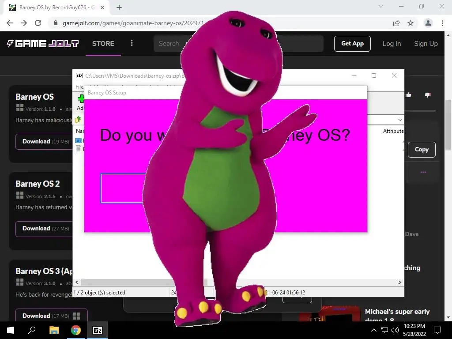Open Game Jolt more options dots
This screenshot has width=452, height=339.
pos(132,43)
